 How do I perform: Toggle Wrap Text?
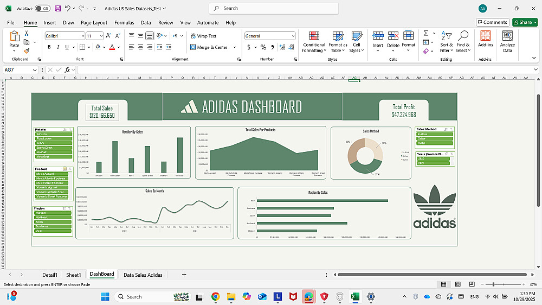pos(204,36)
